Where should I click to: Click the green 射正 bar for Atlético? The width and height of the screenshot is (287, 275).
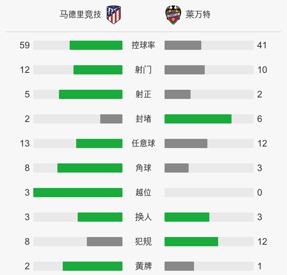pyautogui.click(x=91, y=94)
